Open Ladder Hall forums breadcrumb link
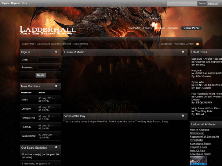The width and height of the screenshot is (222, 166). point(46,44)
